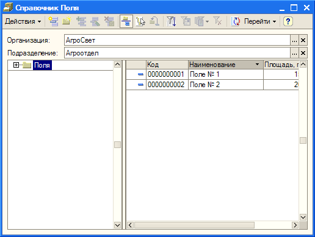Open help with question mark icon
The image size is (315, 237).
point(288,21)
